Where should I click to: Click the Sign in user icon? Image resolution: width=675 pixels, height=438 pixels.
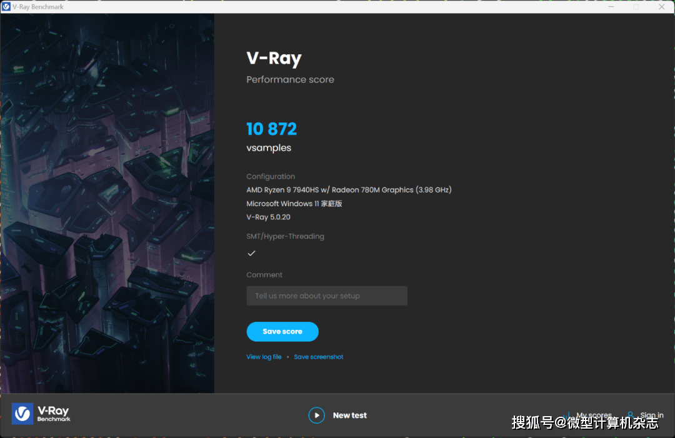coord(630,415)
